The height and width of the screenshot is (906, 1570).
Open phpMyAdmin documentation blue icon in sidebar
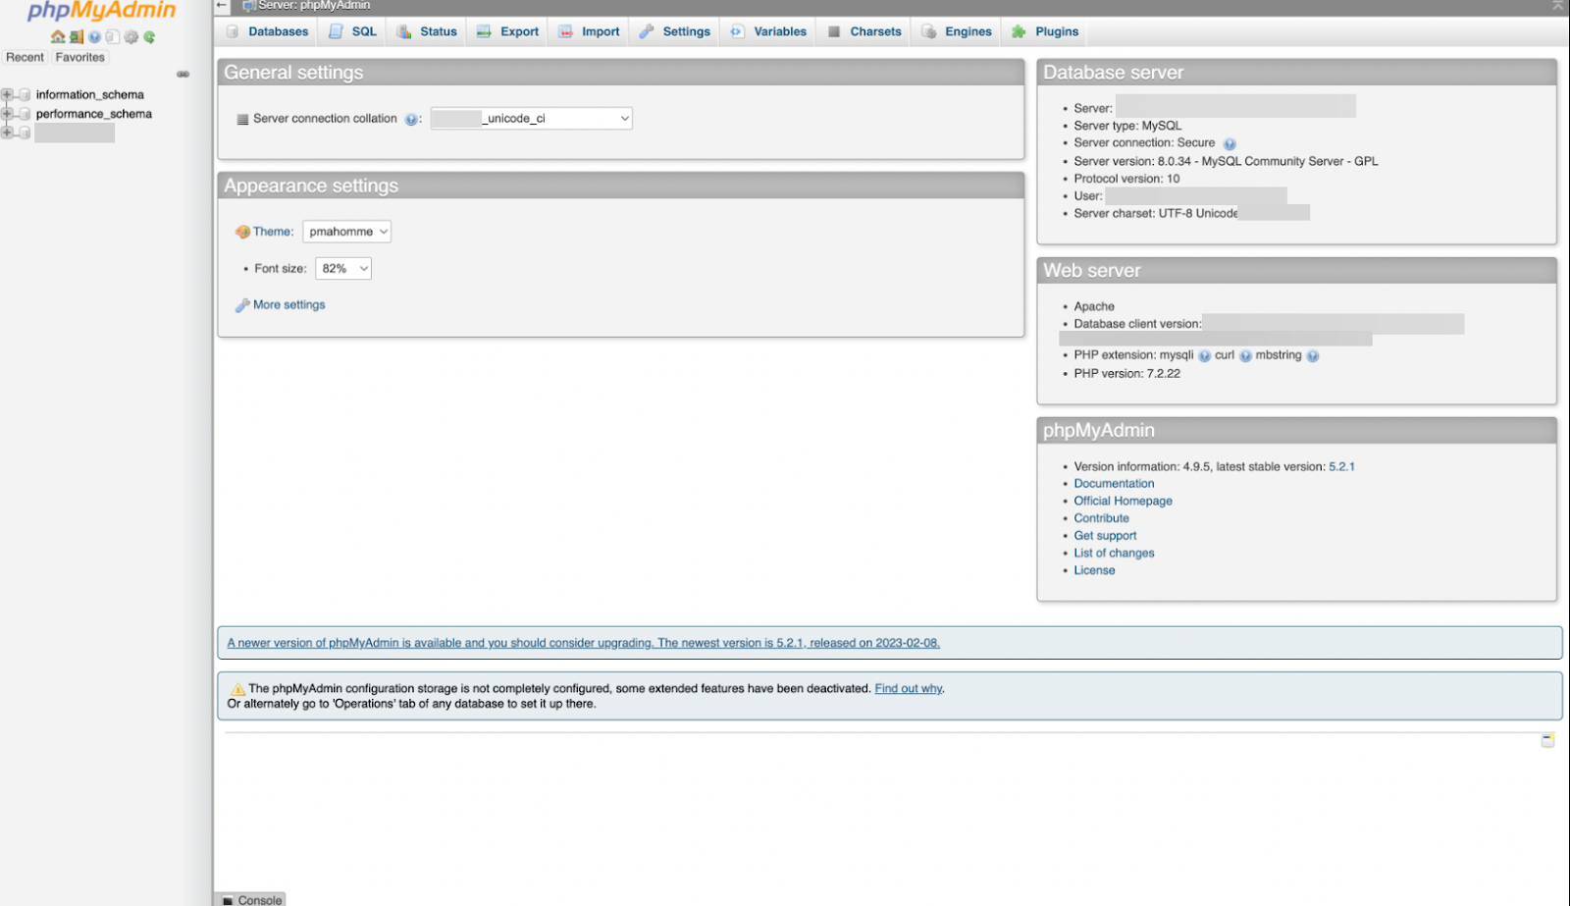click(94, 37)
